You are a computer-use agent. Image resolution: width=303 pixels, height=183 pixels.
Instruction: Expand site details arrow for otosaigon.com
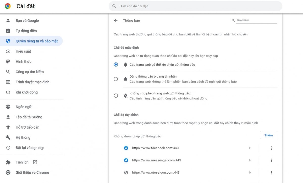pos(250,173)
